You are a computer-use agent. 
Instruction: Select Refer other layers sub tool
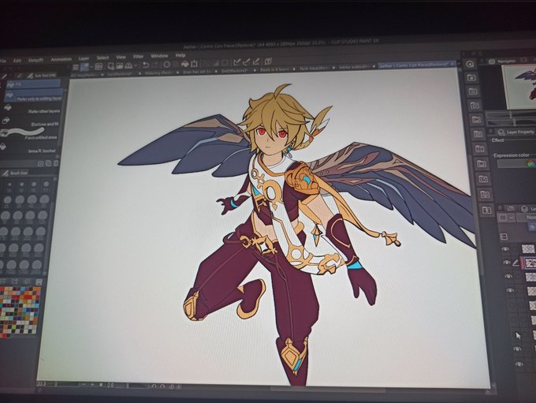[x=32, y=110]
